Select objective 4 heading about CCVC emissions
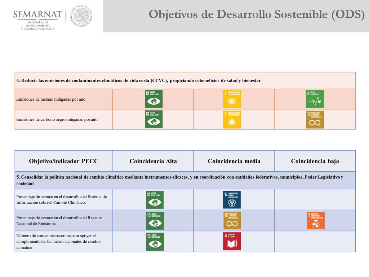Screen dimensions: 369x277 click(138, 80)
